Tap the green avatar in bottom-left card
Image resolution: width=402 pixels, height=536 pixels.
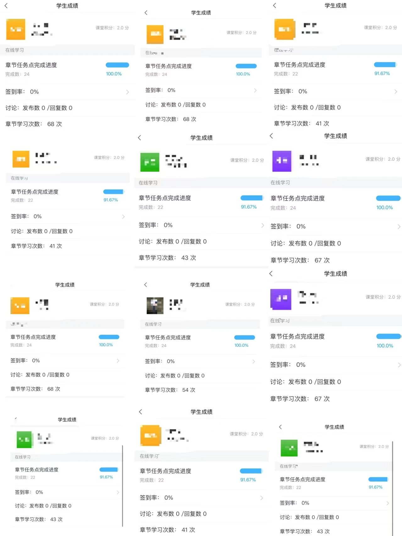point(24,439)
